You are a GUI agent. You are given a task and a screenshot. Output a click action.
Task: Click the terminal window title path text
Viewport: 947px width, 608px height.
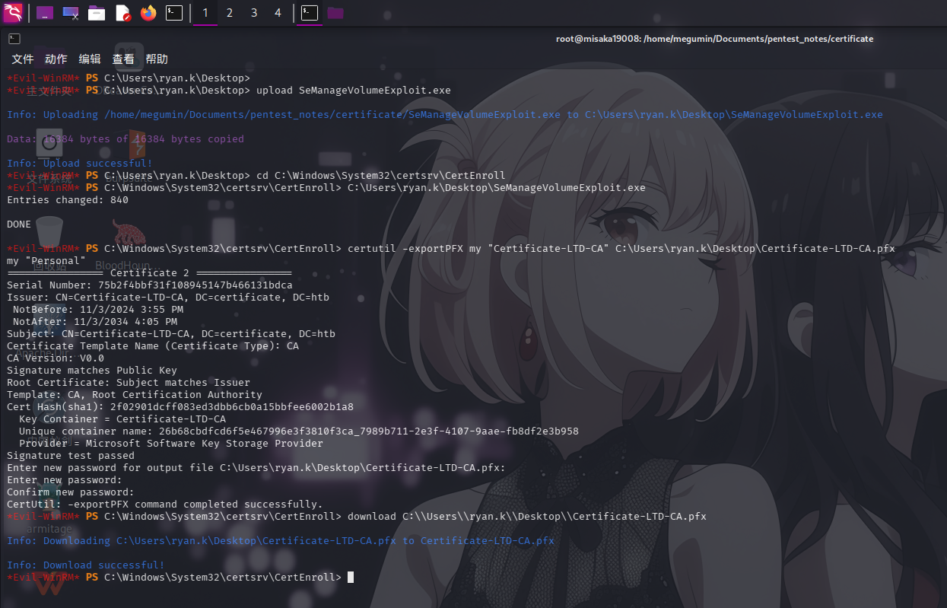pyautogui.click(x=715, y=39)
